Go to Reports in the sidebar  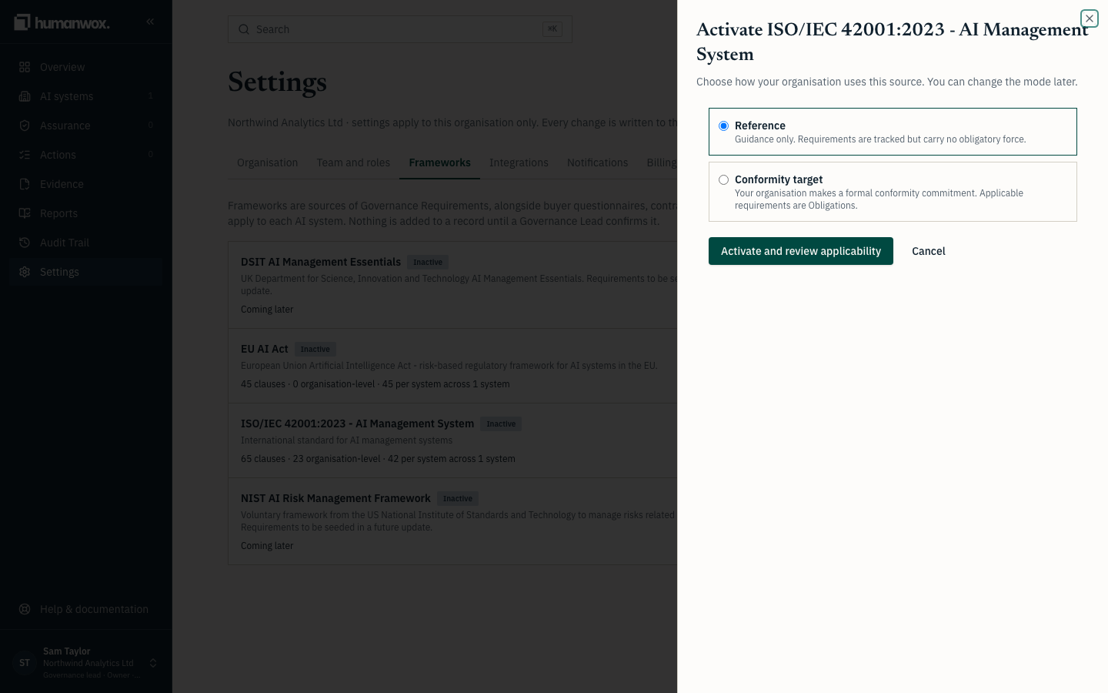point(86,213)
